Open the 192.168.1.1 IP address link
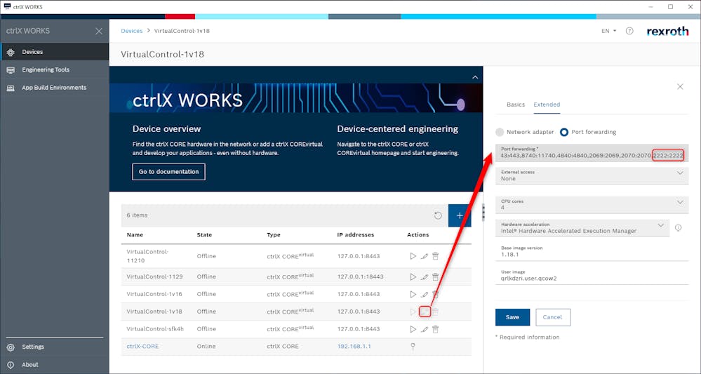Image resolution: width=701 pixels, height=374 pixels. click(354, 347)
